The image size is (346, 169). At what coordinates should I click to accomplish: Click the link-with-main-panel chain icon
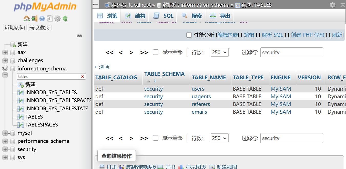pos(79,36)
